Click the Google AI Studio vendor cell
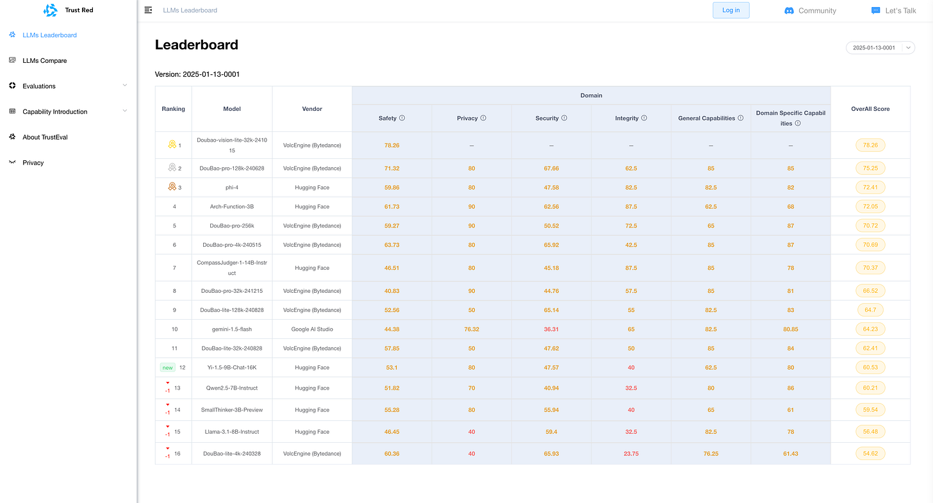This screenshot has width=933, height=503. [312, 329]
